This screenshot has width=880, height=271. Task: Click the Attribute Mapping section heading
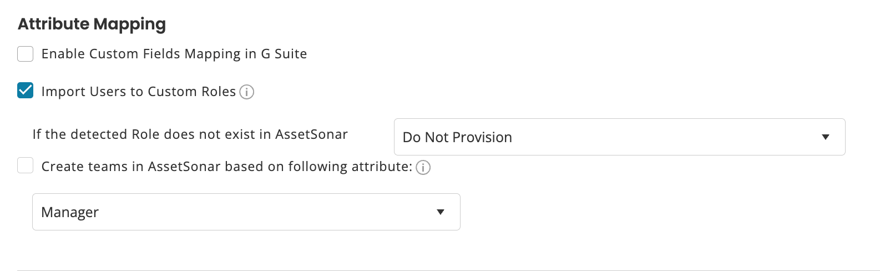92,24
